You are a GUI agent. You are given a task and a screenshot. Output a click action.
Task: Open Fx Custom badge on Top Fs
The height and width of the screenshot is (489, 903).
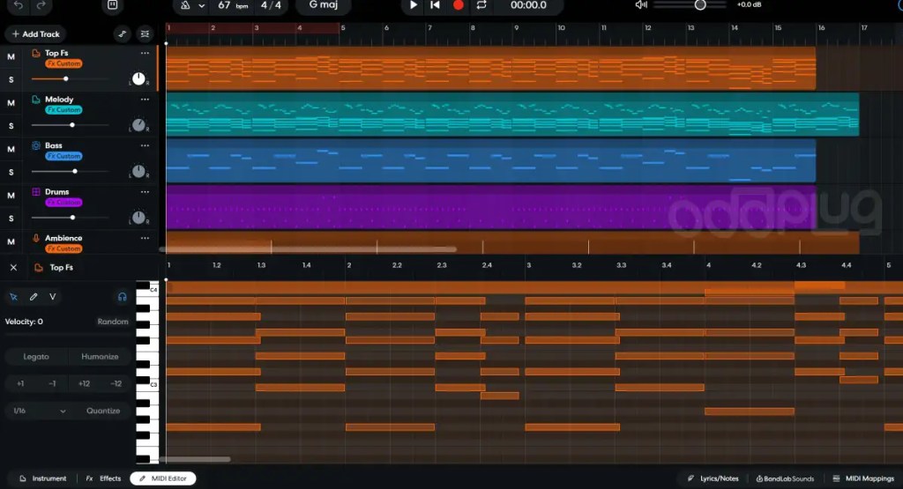coord(63,63)
